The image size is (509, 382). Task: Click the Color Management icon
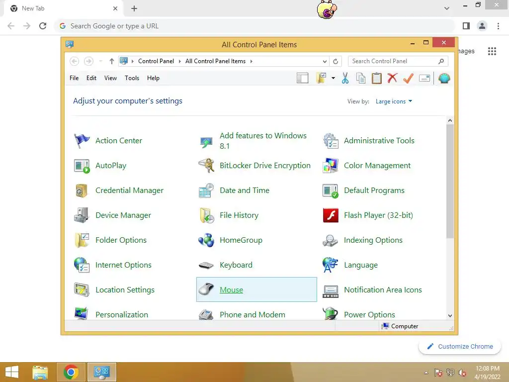(331, 166)
